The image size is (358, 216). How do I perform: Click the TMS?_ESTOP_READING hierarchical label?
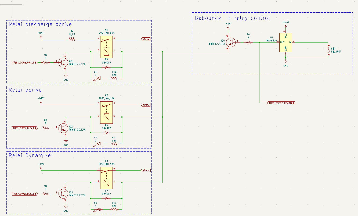pos(281,103)
